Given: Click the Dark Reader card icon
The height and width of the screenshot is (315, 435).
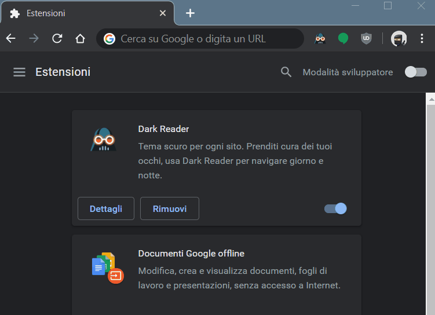Looking at the screenshot, I should [x=104, y=140].
